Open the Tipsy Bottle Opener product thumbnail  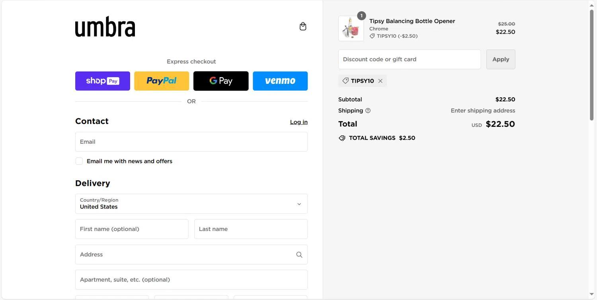[351, 29]
